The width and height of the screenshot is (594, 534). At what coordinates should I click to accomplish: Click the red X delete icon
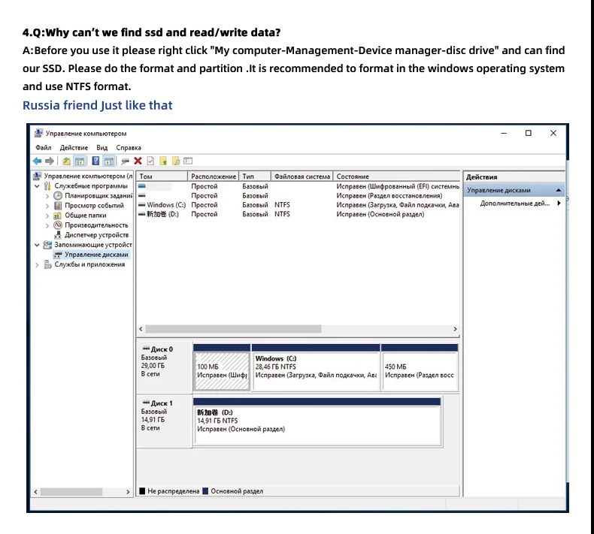click(x=138, y=161)
